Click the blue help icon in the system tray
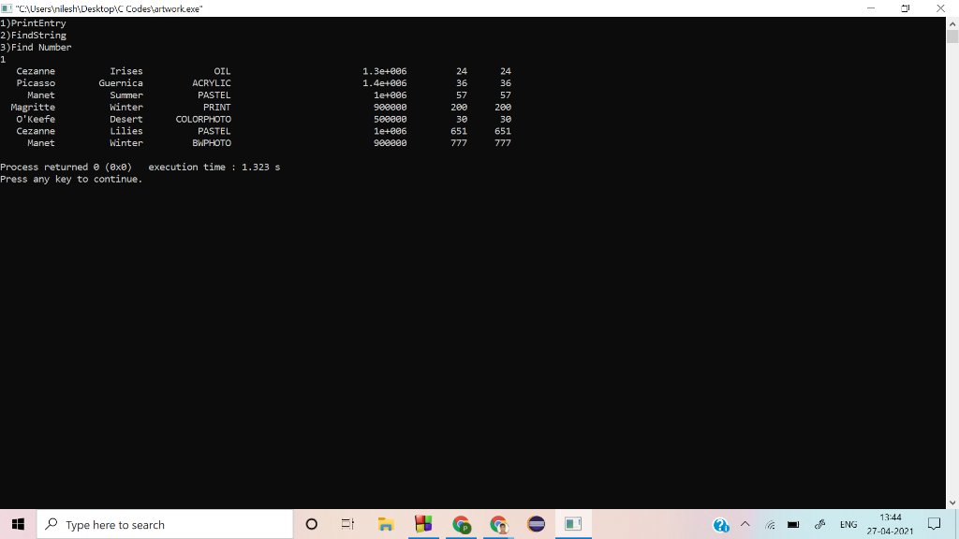The height and width of the screenshot is (539, 959). [x=721, y=525]
